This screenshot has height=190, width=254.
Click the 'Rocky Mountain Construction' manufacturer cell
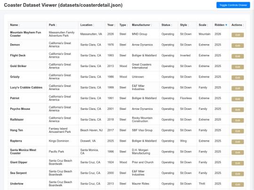click(145, 120)
